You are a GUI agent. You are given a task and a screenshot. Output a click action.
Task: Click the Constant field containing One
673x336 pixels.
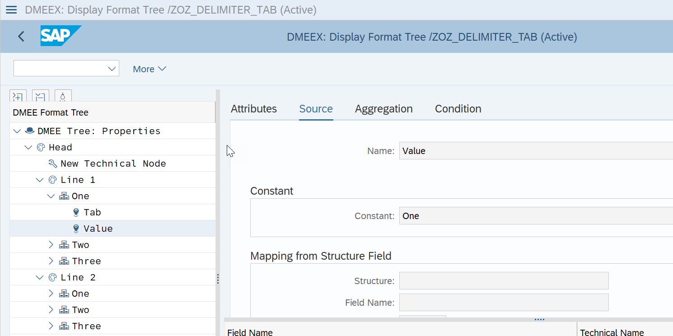tap(536, 216)
